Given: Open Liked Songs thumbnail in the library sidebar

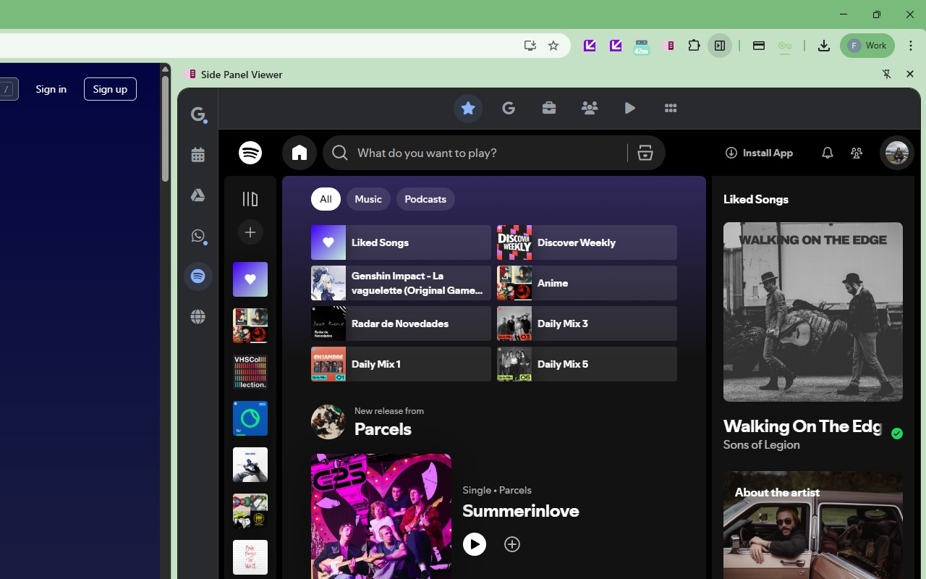Looking at the screenshot, I should 250,279.
